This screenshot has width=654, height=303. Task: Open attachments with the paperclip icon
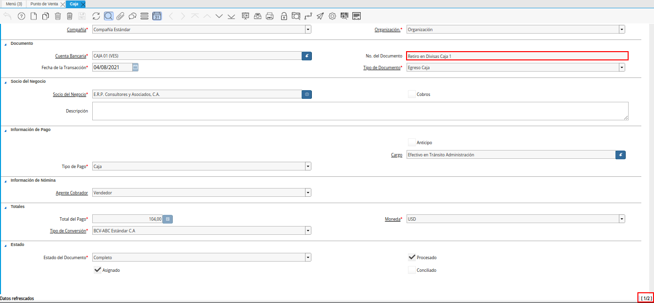pos(120,16)
